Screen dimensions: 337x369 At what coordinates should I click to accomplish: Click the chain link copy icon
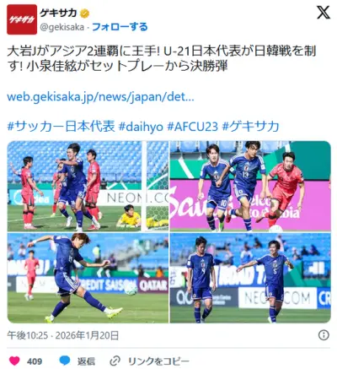click(115, 361)
